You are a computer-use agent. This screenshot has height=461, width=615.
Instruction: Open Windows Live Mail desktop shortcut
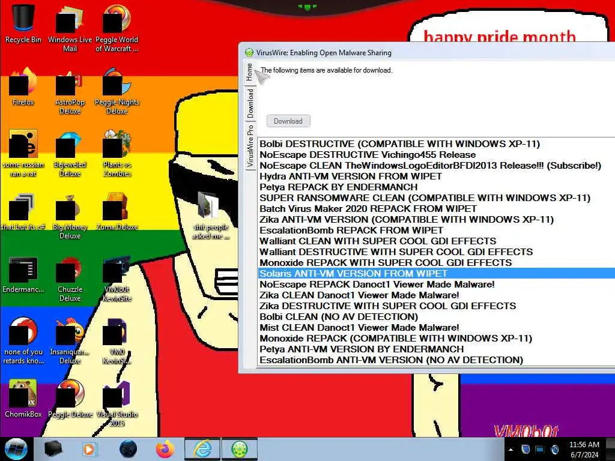point(70,28)
